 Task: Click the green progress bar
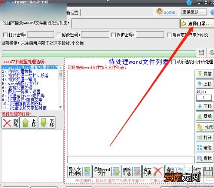click(99, 54)
